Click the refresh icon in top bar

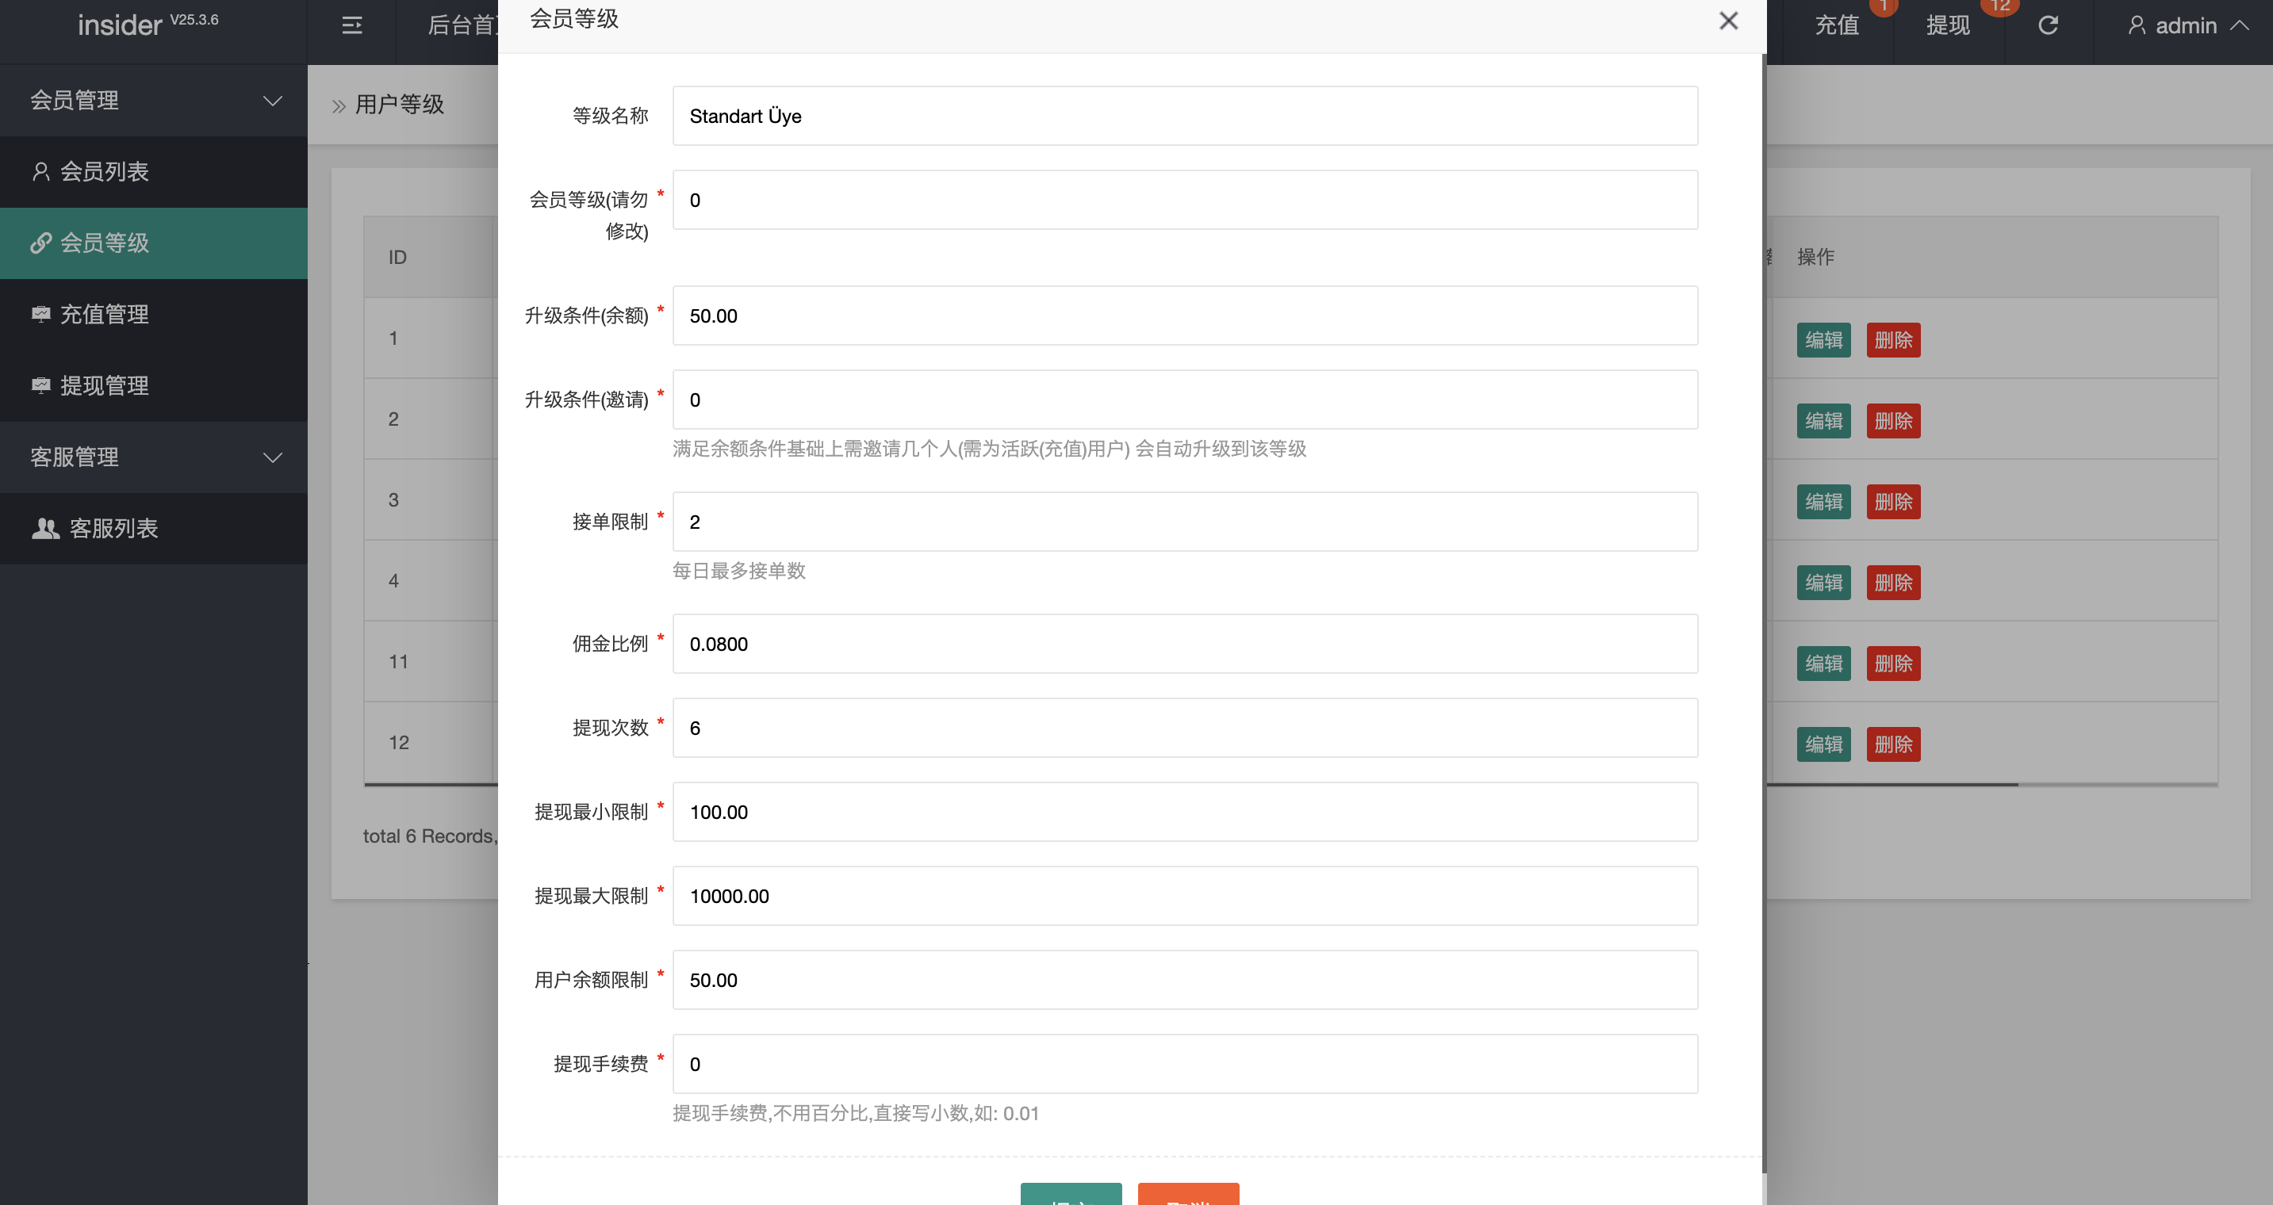click(2048, 25)
